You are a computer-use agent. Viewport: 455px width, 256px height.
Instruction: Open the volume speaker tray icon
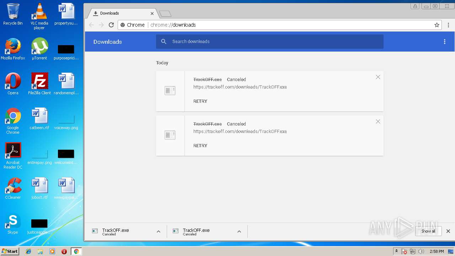421,251
